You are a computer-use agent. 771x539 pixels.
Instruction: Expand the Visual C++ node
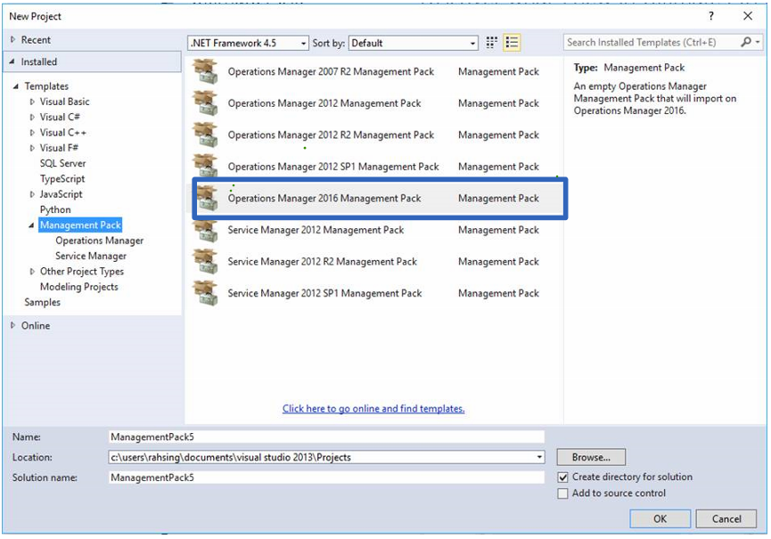point(32,133)
